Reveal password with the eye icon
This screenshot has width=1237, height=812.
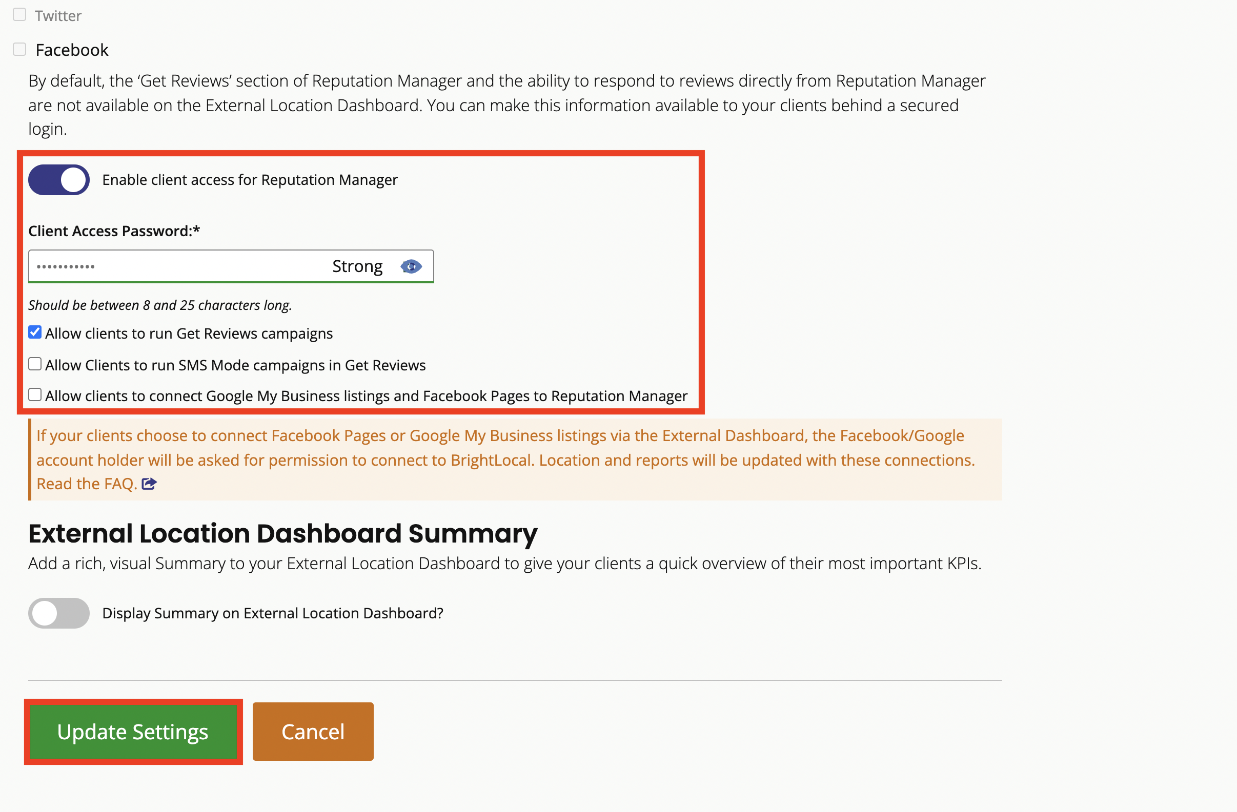click(x=411, y=266)
